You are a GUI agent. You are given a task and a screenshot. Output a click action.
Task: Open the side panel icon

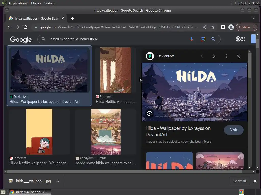click(223, 27)
